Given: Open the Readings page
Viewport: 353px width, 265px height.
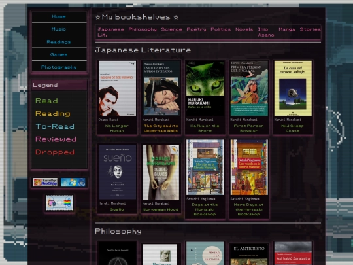Looking at the screenshot, I should (59, 42).
